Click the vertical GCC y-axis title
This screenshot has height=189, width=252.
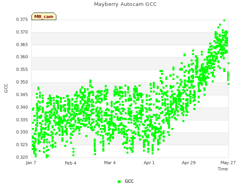tap(6, 88)
